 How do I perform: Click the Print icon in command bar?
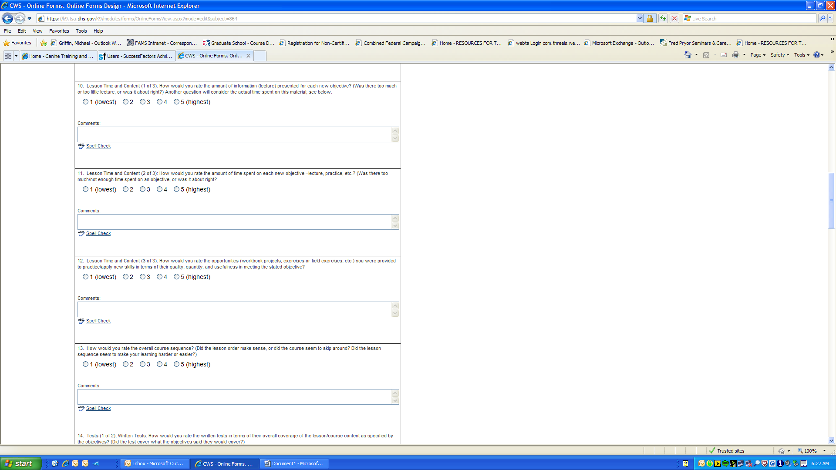pos(736,55)
